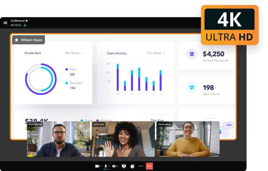End the call with red hang-up button
This screenshot has height=171, width=268.
coord(150,166)
